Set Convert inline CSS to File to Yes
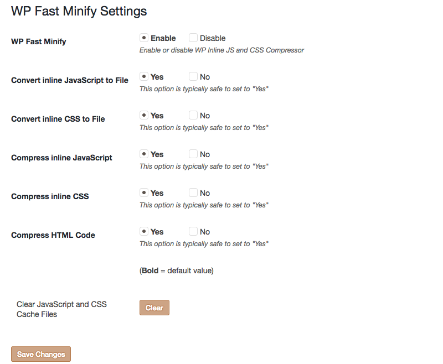This screenshot has height=364, width=443. [144, 115]
